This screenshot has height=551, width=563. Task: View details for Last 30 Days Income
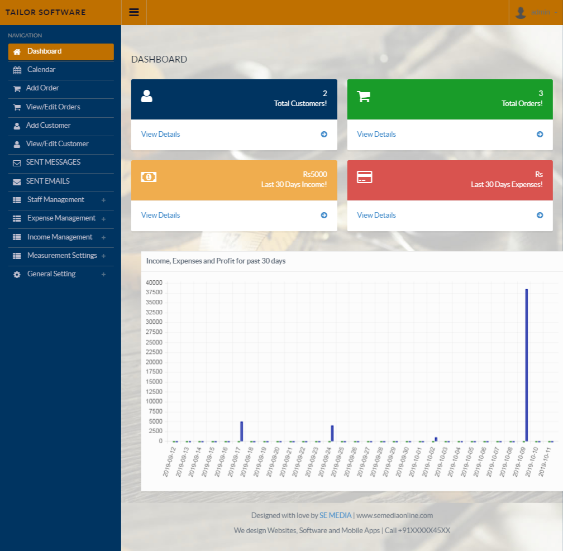click(160, 215)
